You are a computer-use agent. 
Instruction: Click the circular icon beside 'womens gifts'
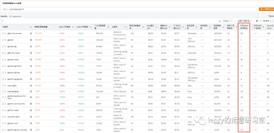[31, 117]
